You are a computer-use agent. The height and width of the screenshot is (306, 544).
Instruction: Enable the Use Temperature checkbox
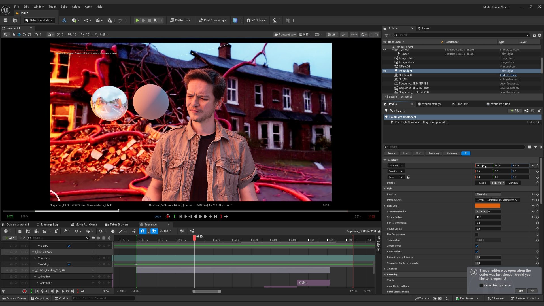[477, 235]
